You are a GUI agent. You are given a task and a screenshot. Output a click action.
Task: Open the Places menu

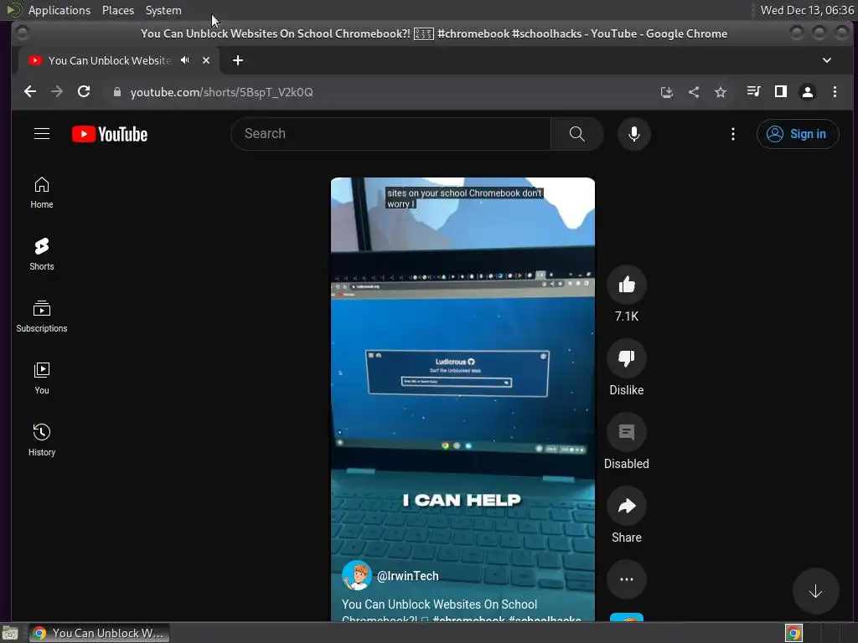(117, 10)
